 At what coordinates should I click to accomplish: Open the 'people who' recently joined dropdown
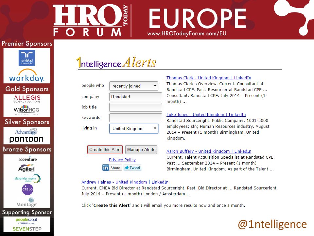click(134, 86)
